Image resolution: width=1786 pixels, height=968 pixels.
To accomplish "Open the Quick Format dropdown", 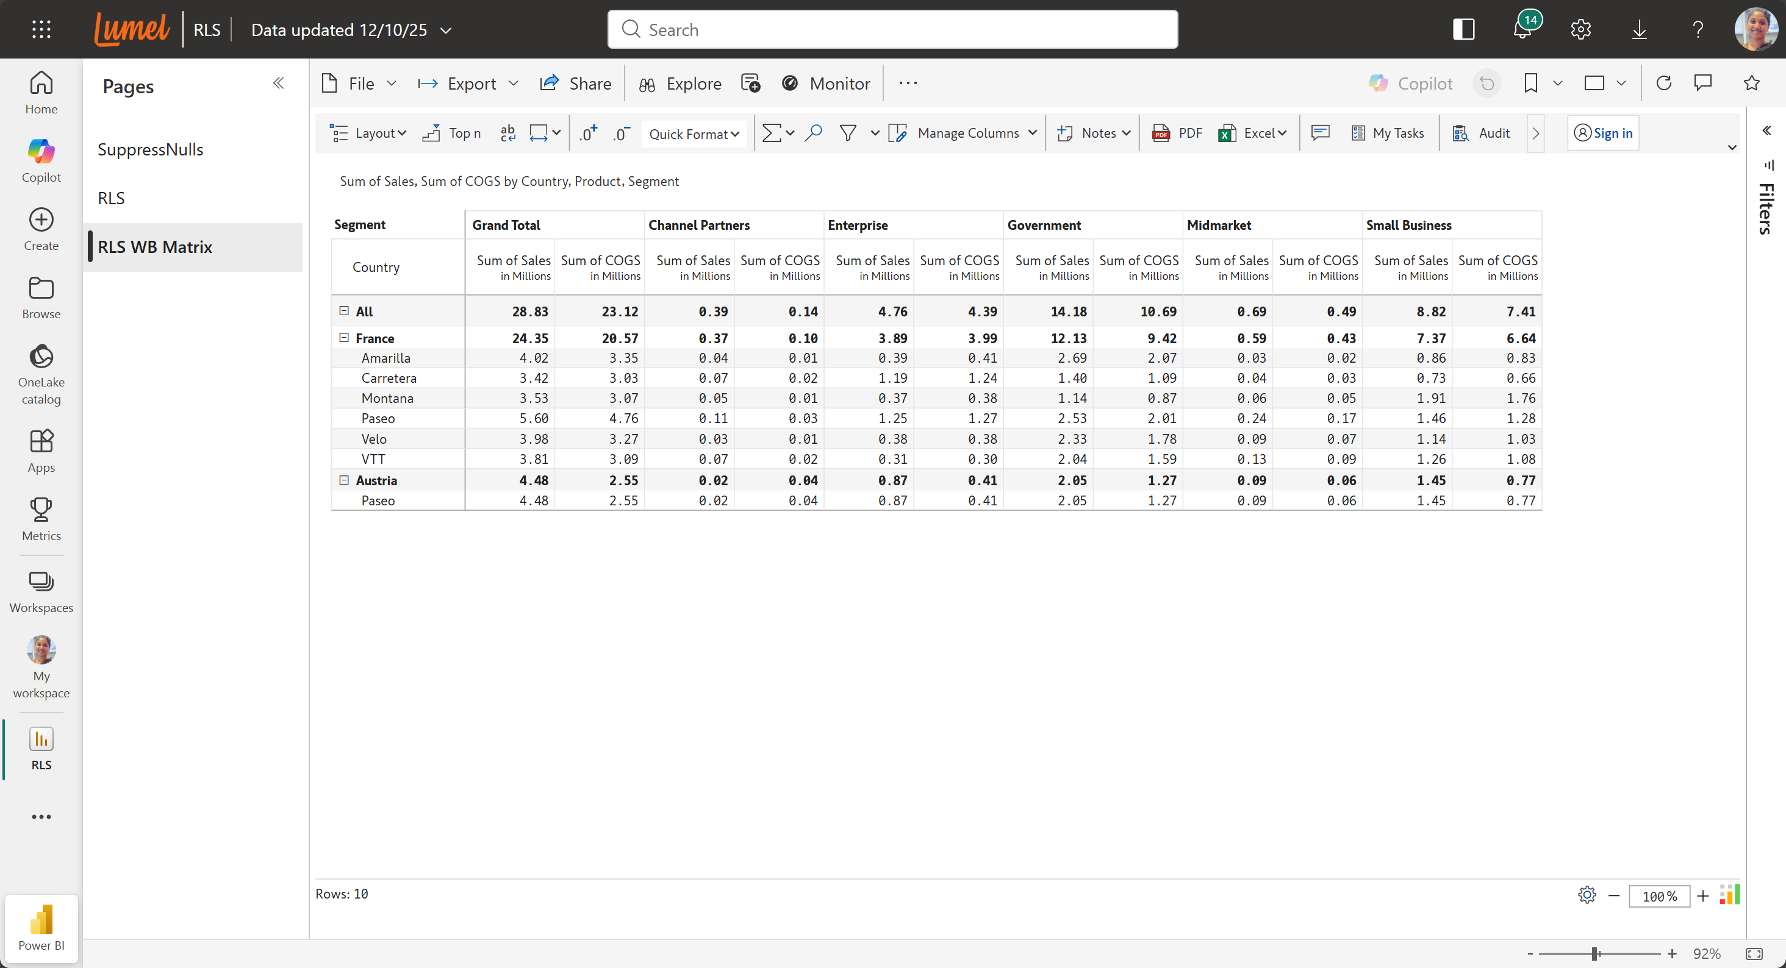I will coord(694,133).
